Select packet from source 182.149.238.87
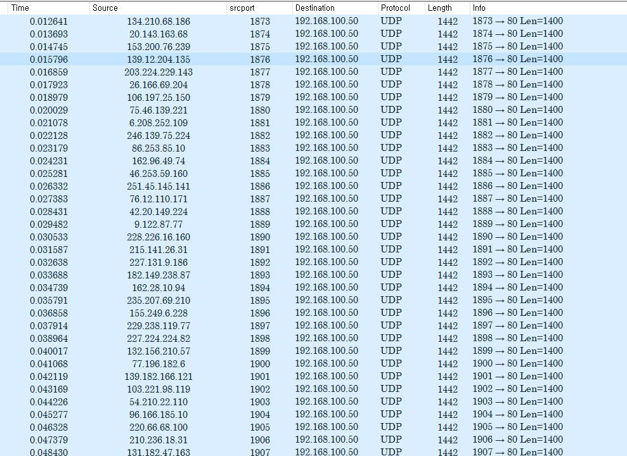Viewport: 627px width, 456px height. click(313, 275)
